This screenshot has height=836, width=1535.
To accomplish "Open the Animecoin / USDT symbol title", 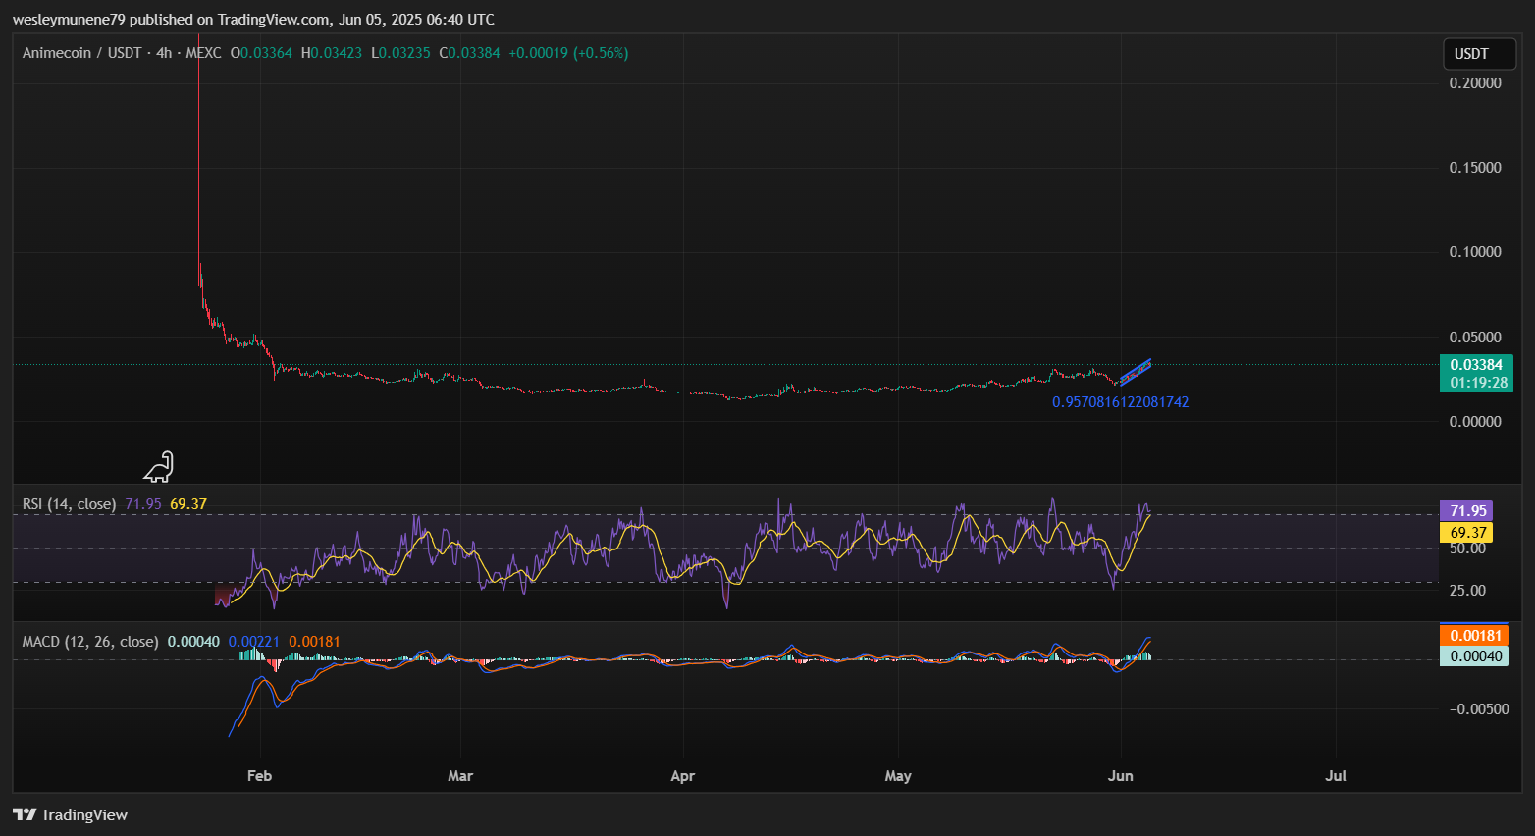I will 81,53.
